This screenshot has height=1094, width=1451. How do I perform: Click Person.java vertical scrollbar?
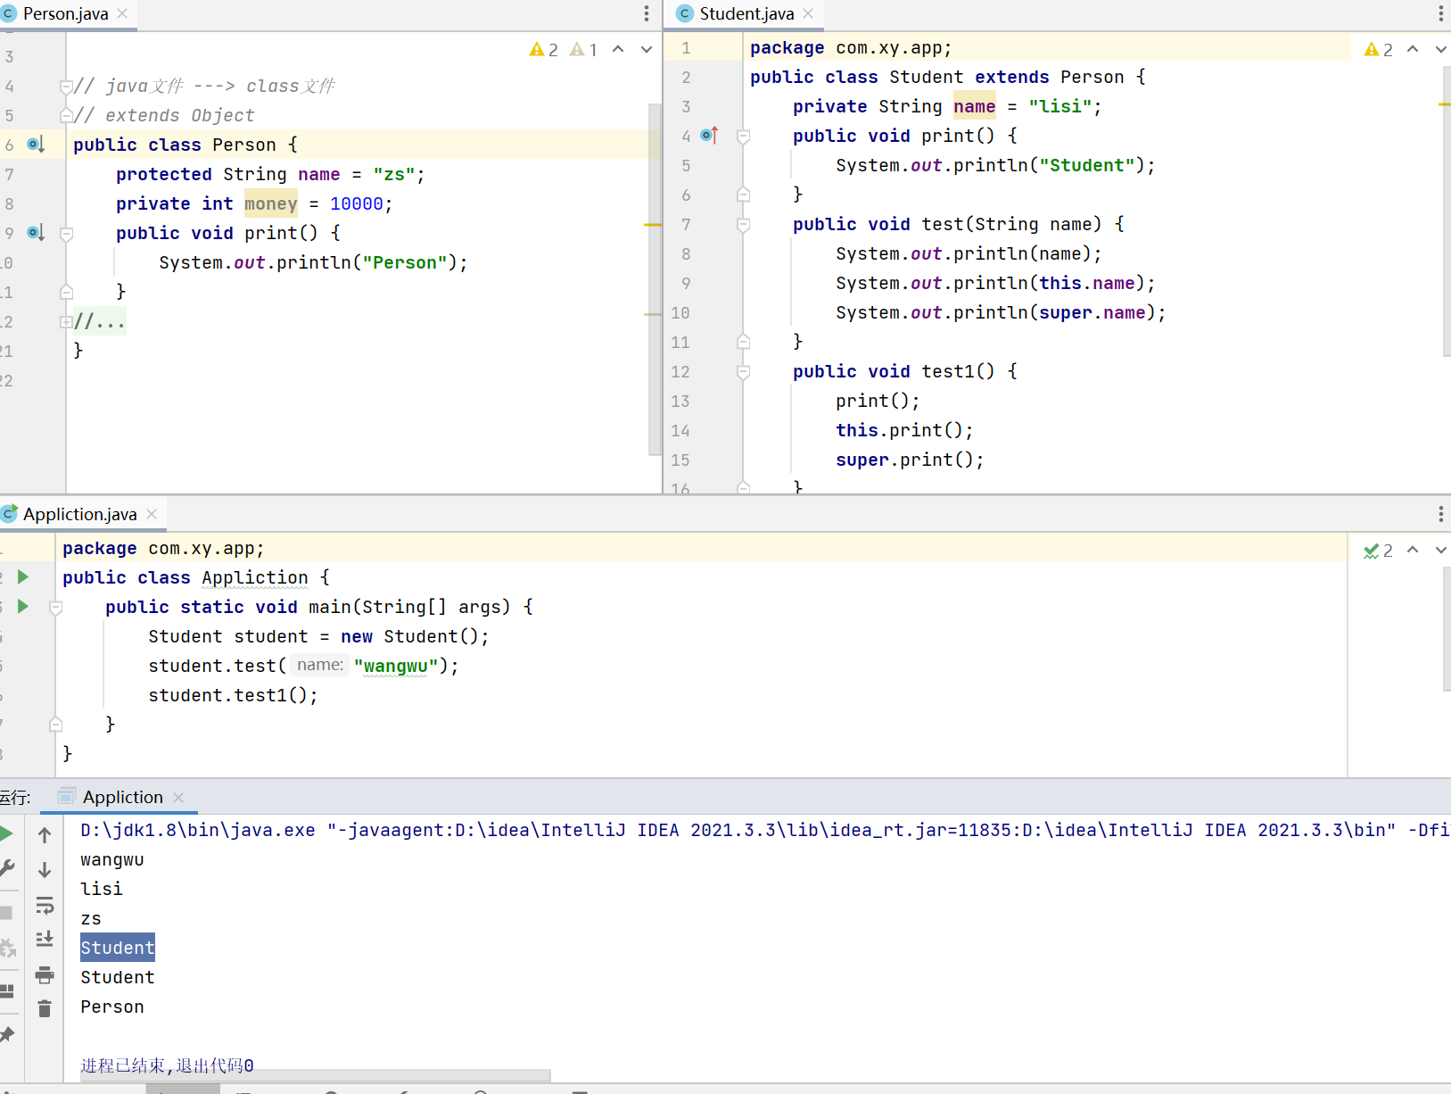click(654, 278)
